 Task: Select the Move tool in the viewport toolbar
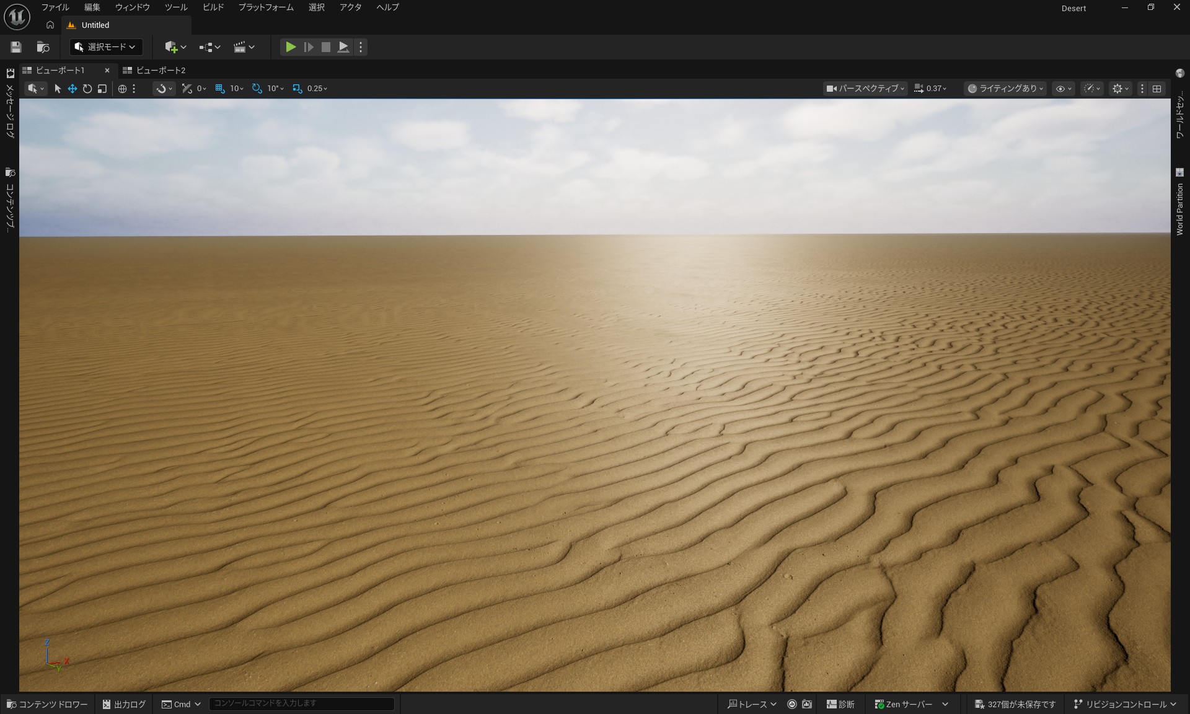click(72, 89)
